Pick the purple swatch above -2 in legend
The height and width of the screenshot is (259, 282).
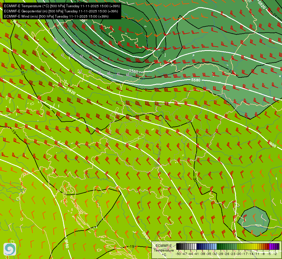click(274, 246)
